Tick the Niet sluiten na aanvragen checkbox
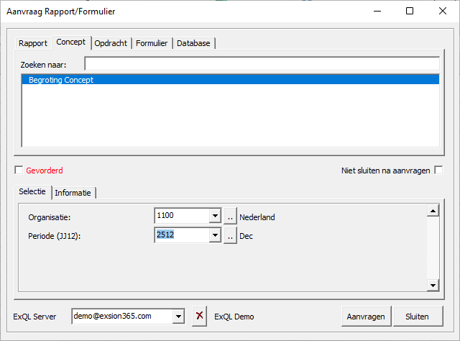The width and height of the screenshot is (460, 341). (438, 170)
